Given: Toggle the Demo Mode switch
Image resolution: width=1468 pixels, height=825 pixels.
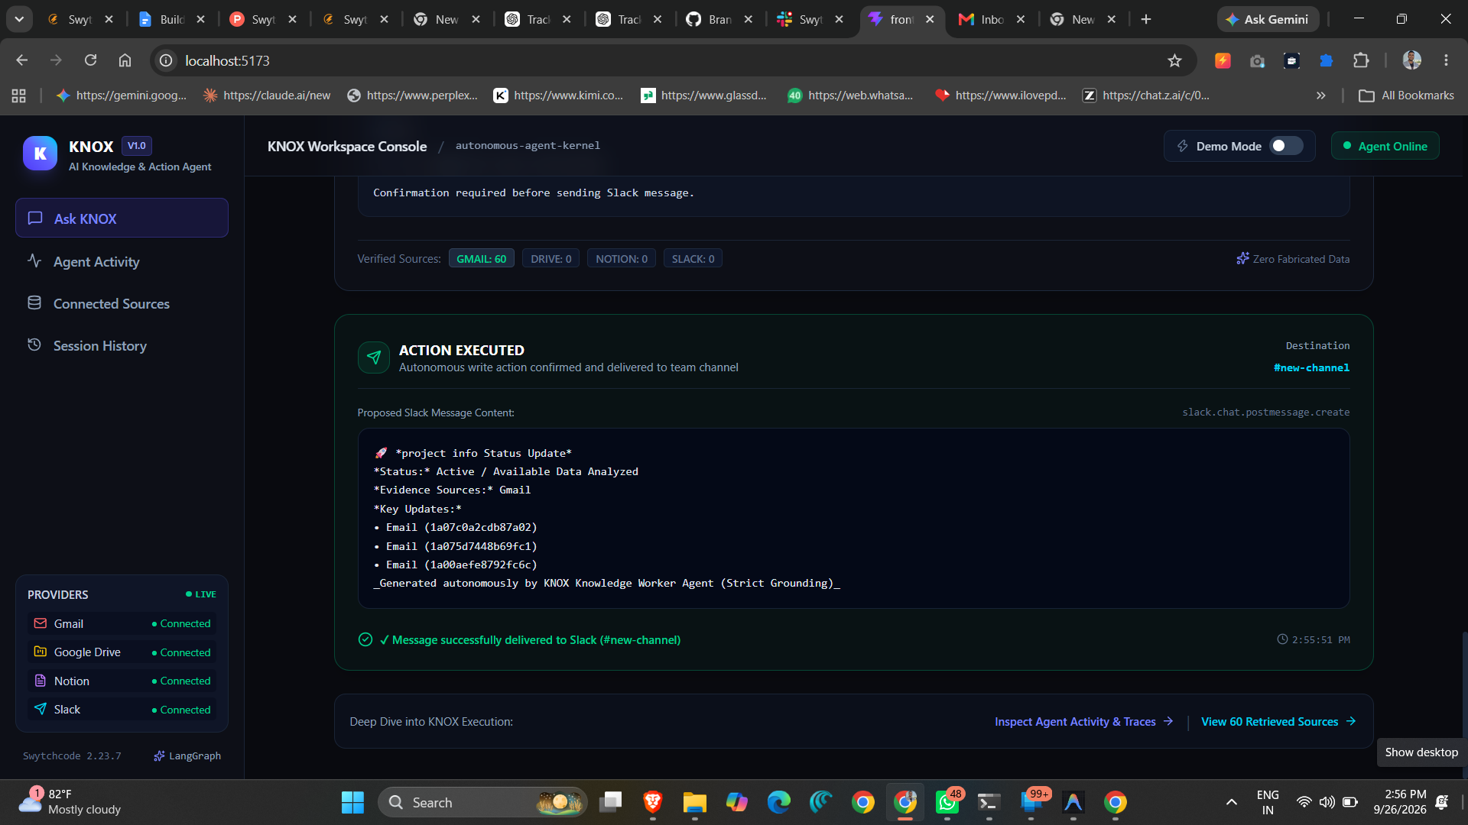Looking at the screenshot, I should 1286,146.
